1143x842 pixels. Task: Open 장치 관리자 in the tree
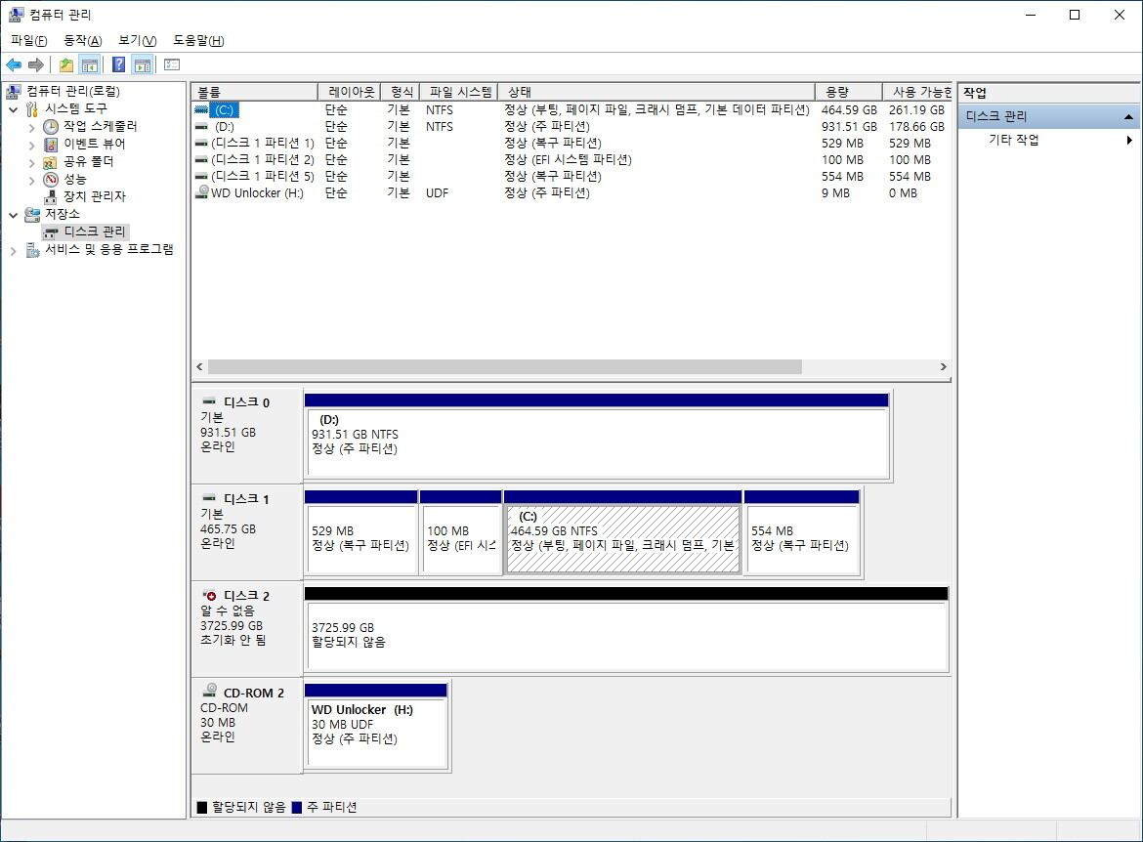coord(94,196)
